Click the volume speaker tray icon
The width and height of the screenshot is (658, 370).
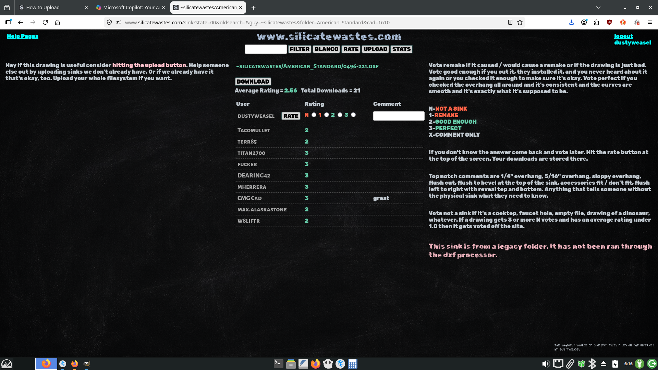click(546, 363)
